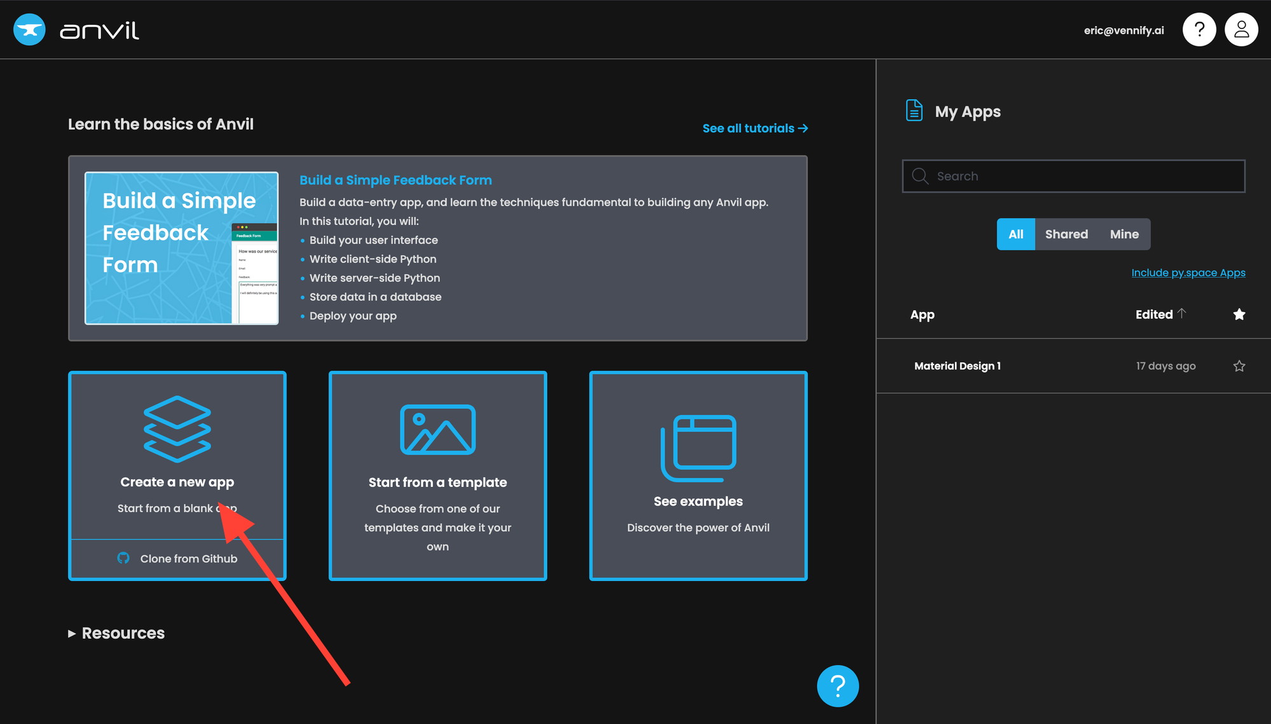
Task: Toggle Include py.space Apps link
Action: [1188, 273]
